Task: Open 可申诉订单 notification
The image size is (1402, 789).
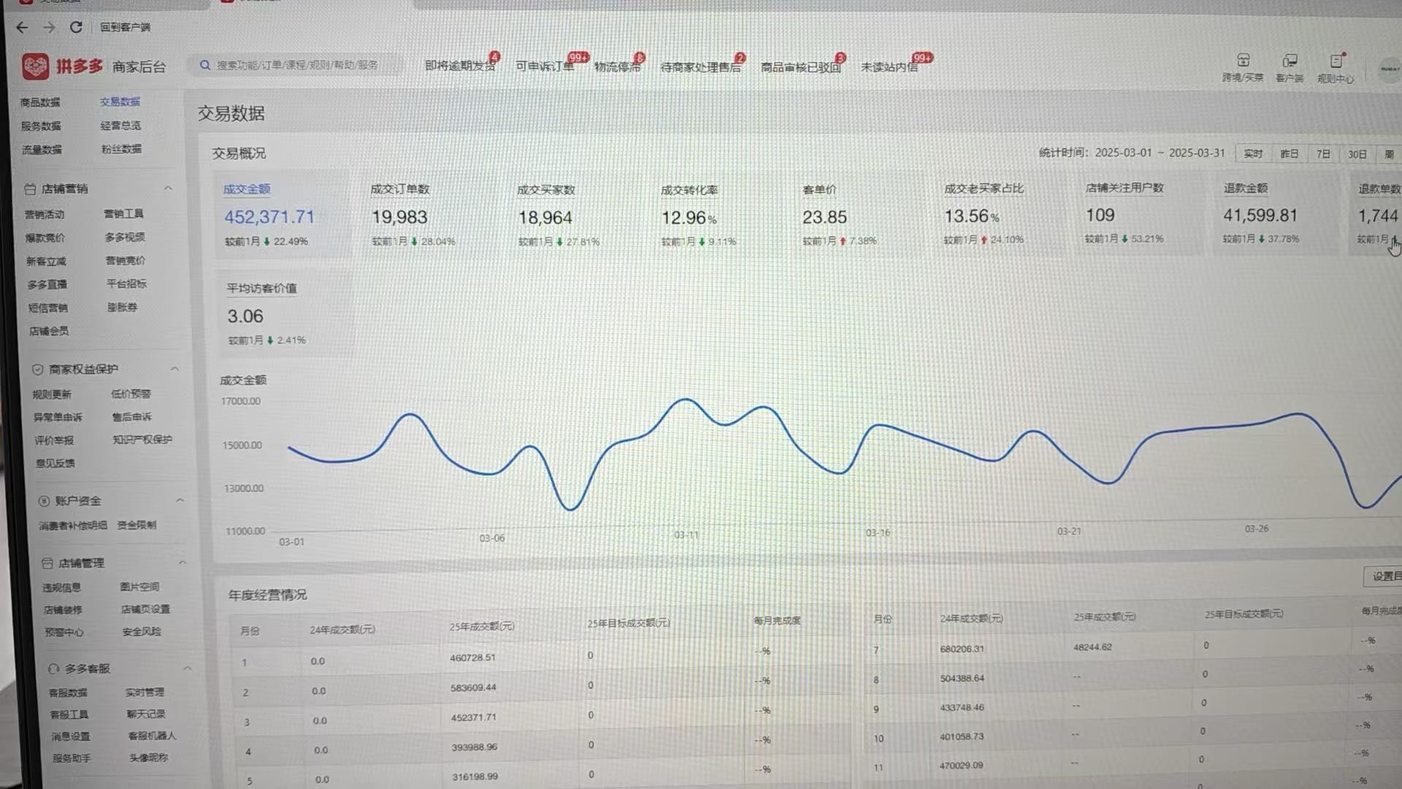Action: (x=545, y=66)
